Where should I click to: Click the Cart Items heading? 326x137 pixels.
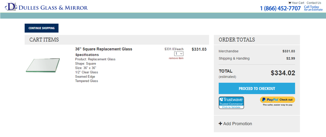(x=44, y=40)
